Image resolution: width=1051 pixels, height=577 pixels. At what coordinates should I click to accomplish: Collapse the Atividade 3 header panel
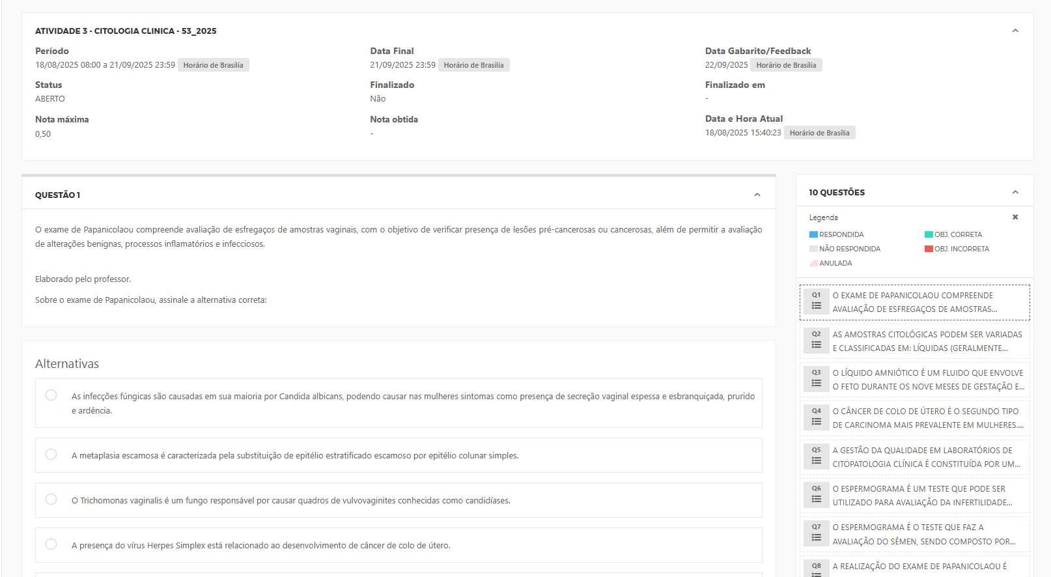pos(1015,31)
